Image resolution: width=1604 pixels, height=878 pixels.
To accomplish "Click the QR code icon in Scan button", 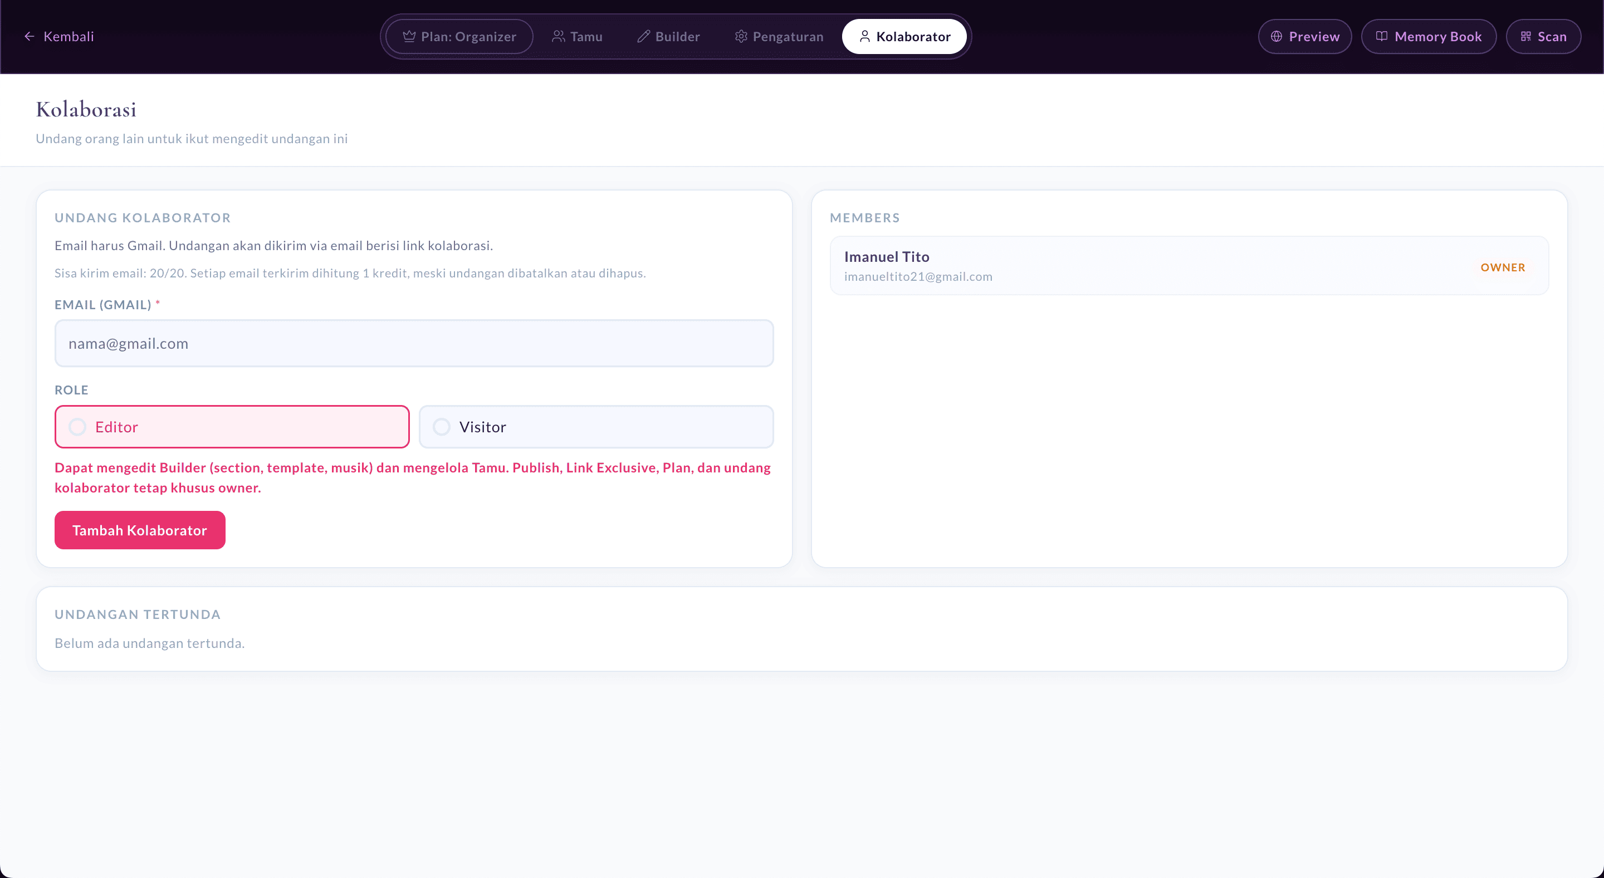I will point(1525,37).
